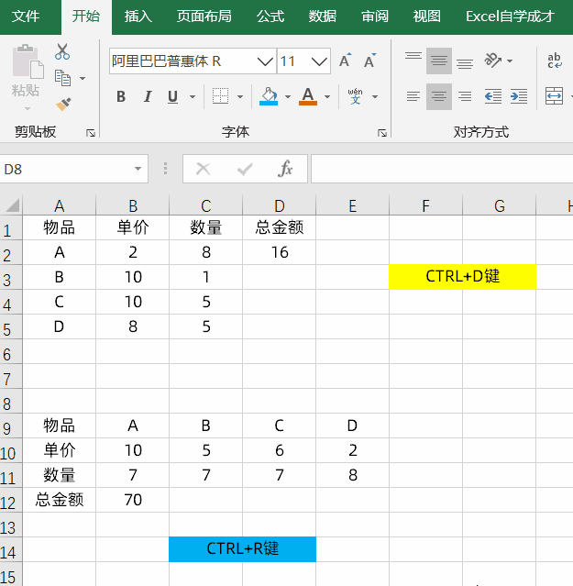573x586 pixels.
Task: Click the select all corner triangle
Action: pyautogui.click(x=12, y=205)
